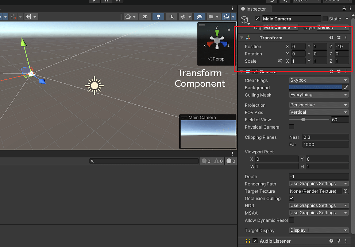The image size is (355, 247).
Task: Open gizmos dropdown arrow
Action: 233,17
